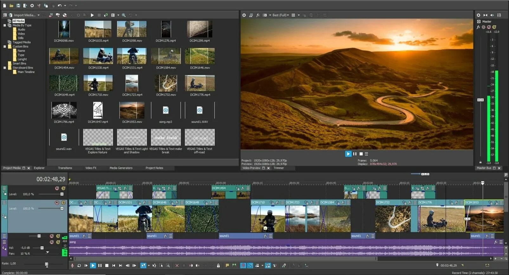Click the Lock Event padlock icon
This screenshot has width=509, height=275.
218,265
